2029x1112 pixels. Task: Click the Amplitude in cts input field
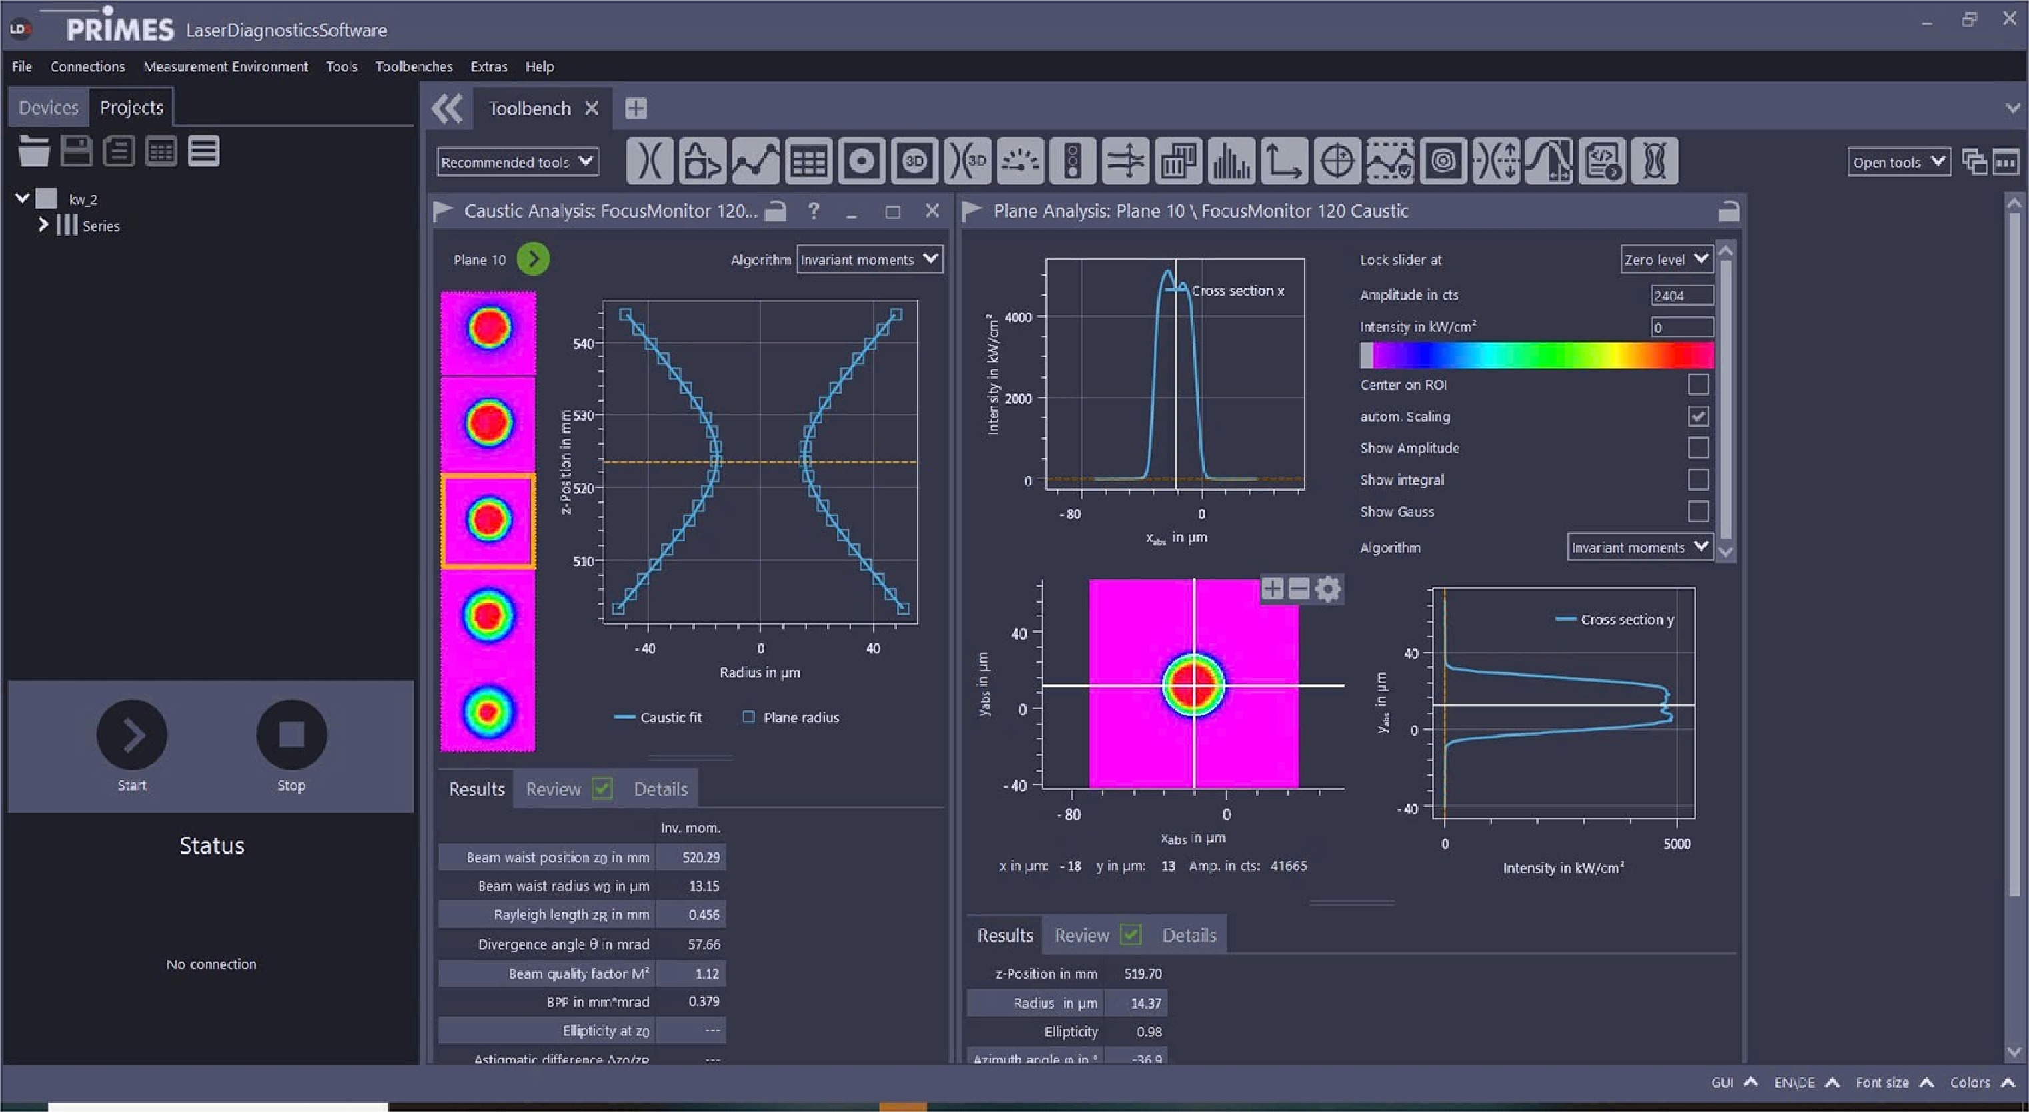[1682, 295]
